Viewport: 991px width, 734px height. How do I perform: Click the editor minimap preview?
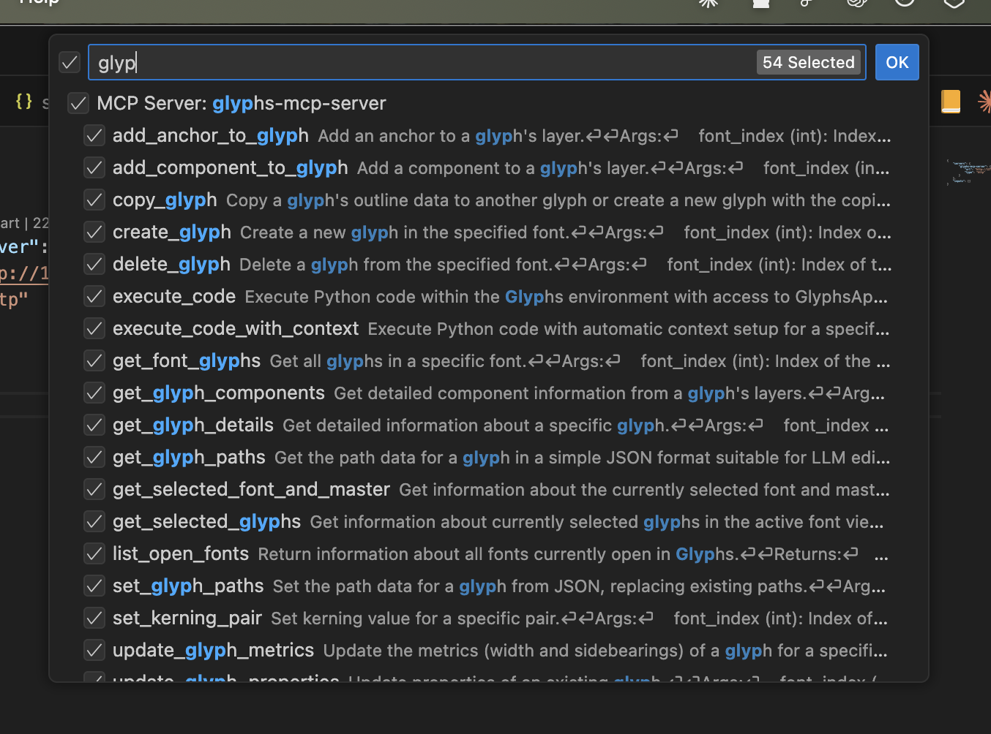click(x=968, y=173)
